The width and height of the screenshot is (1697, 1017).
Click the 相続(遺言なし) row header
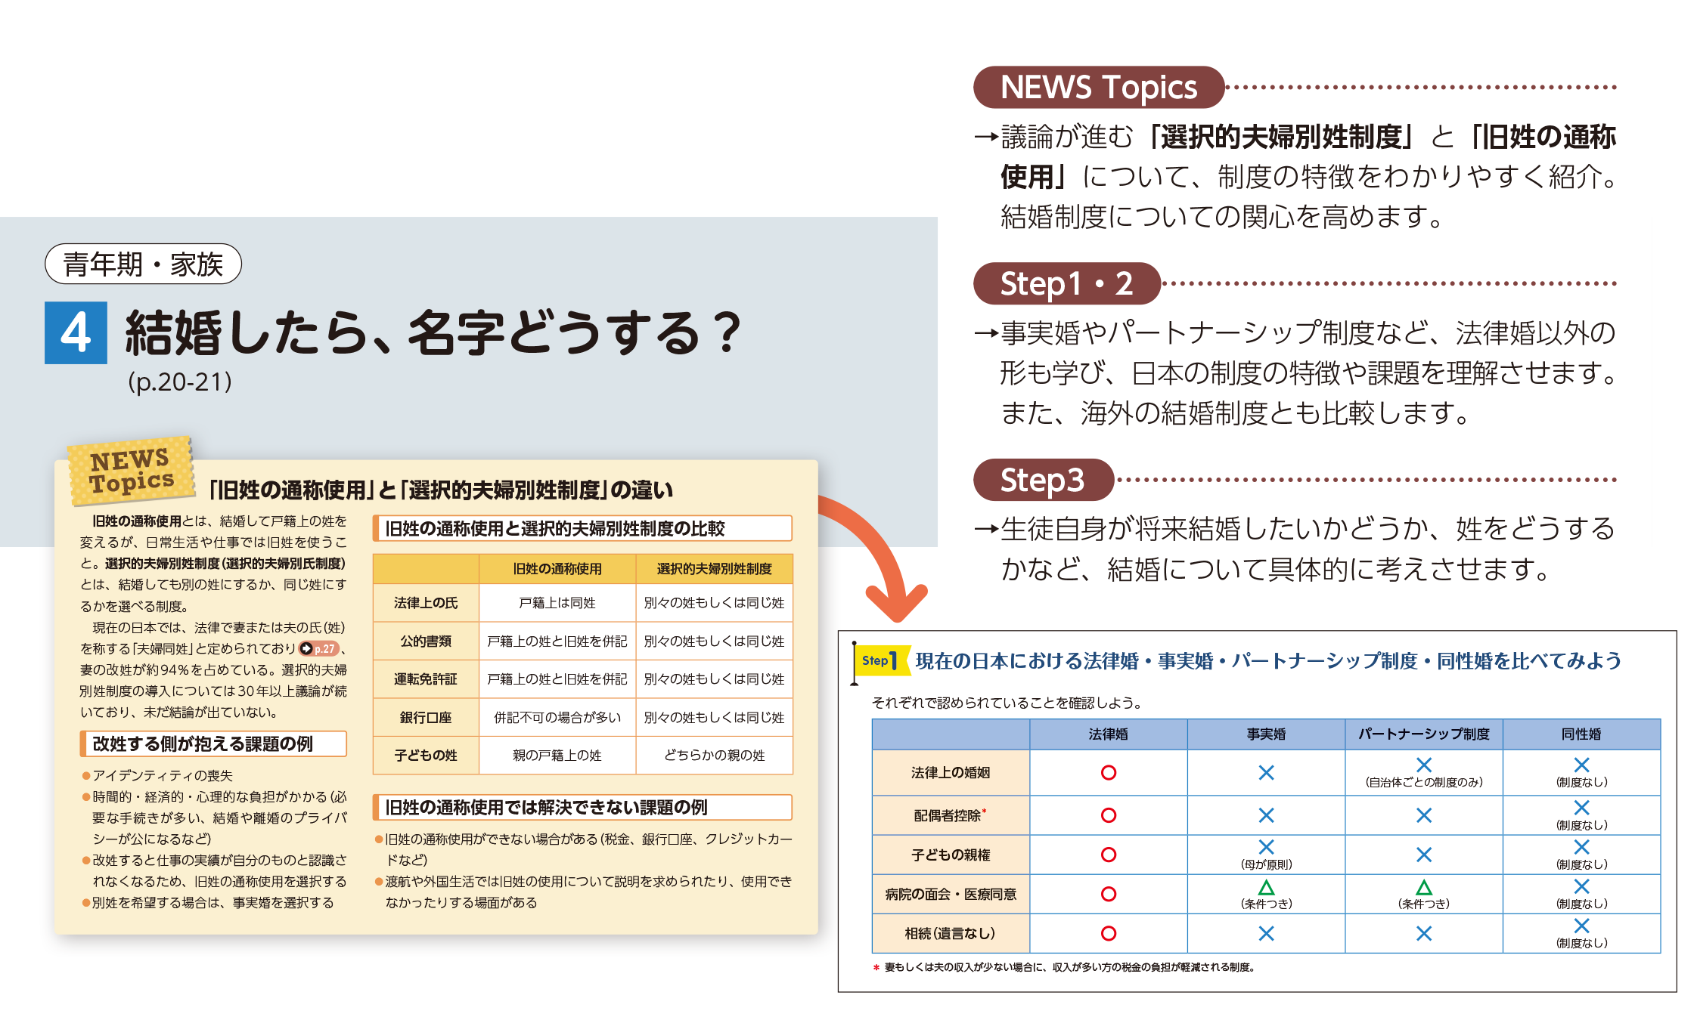click(x=951, y=933)
